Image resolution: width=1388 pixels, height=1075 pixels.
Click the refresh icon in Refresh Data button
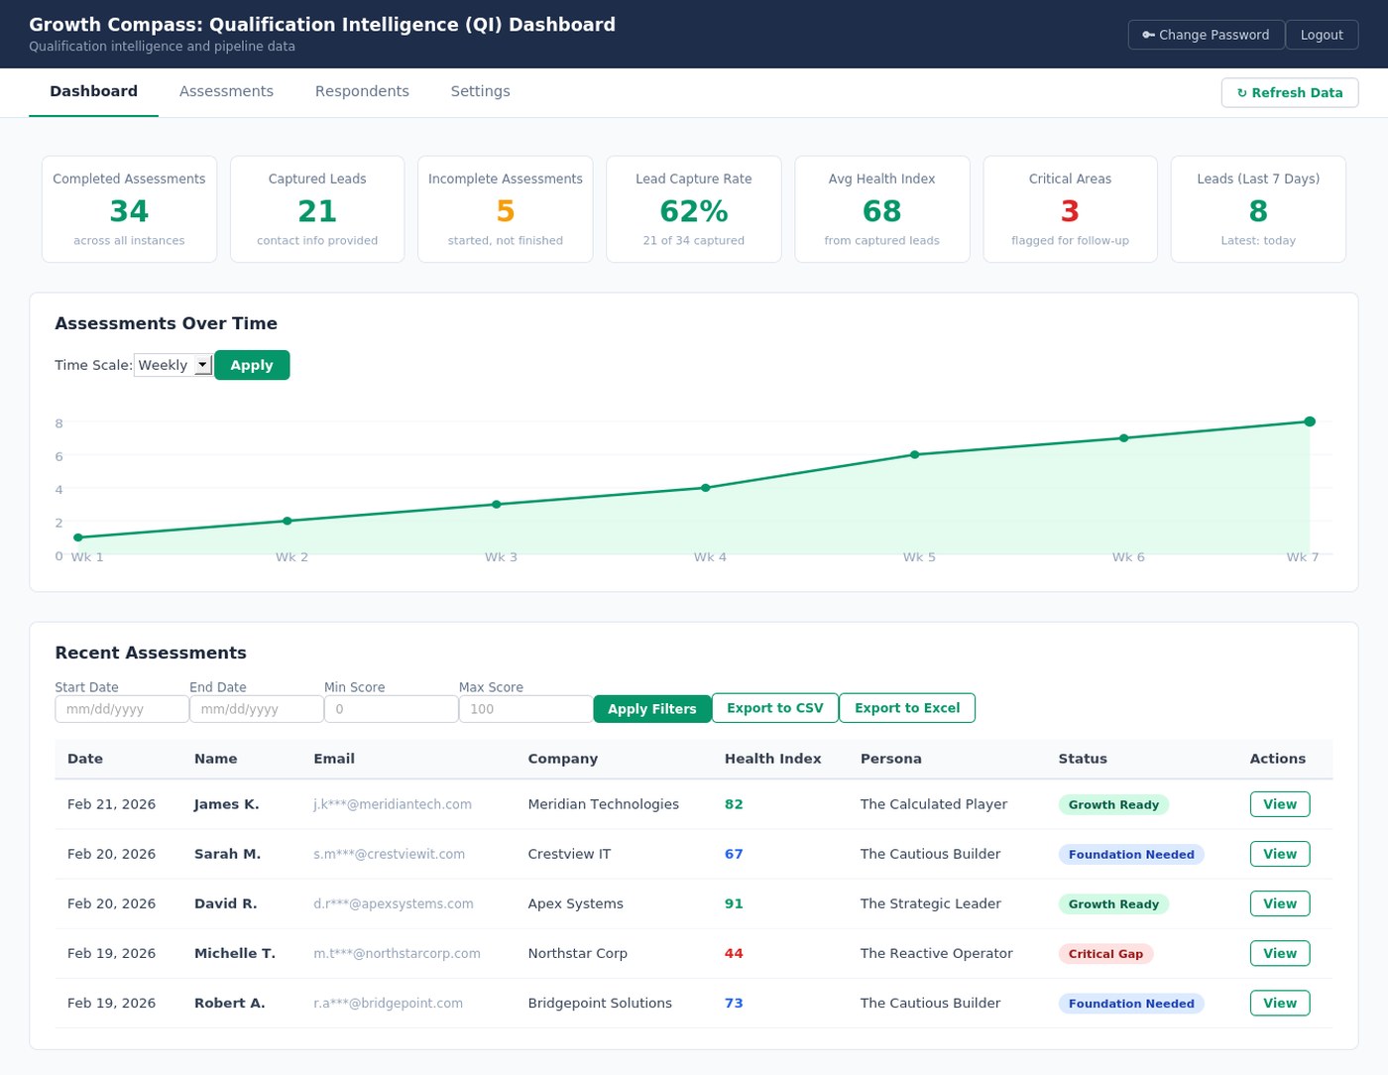point(1243,92)
